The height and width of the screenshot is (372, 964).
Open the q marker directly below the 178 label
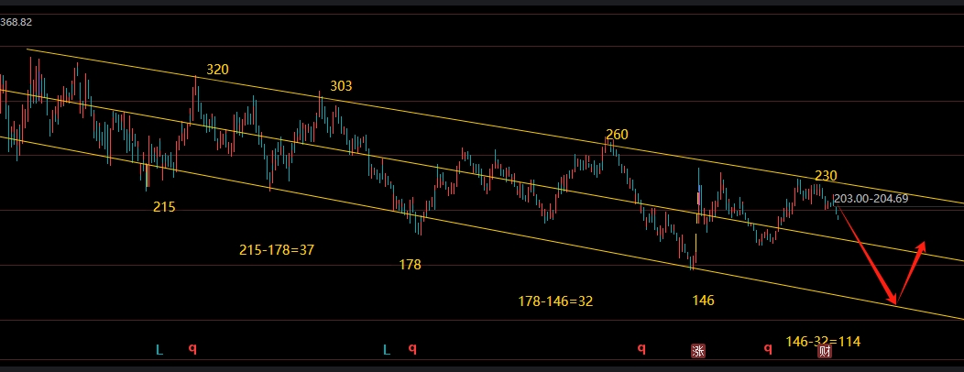click(x=412, y=350)
